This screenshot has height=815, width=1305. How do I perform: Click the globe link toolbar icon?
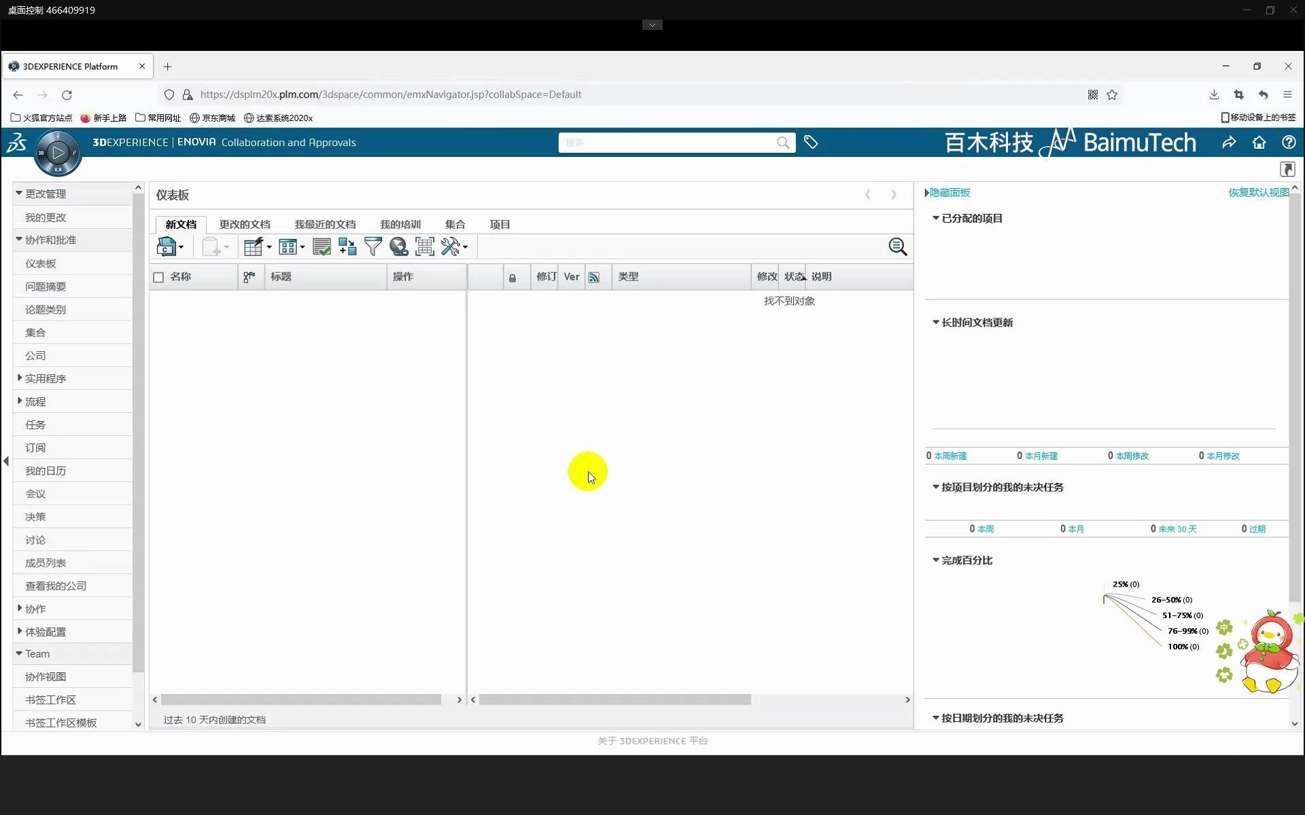[398, 247]
